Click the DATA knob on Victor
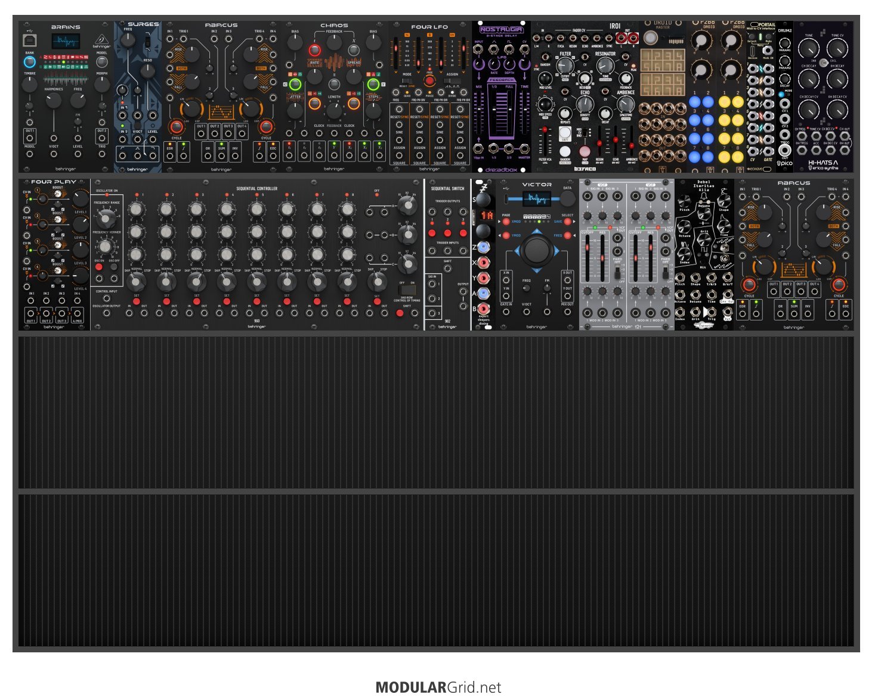This screenshot has width=878, height=700. click(567, 199)
